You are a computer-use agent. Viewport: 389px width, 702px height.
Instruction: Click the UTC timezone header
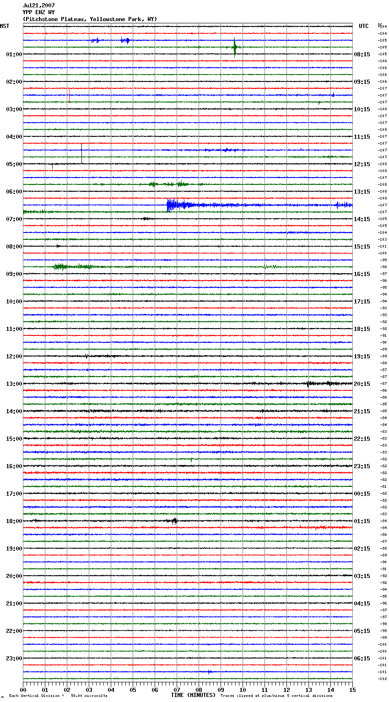[x=364, y=26]
